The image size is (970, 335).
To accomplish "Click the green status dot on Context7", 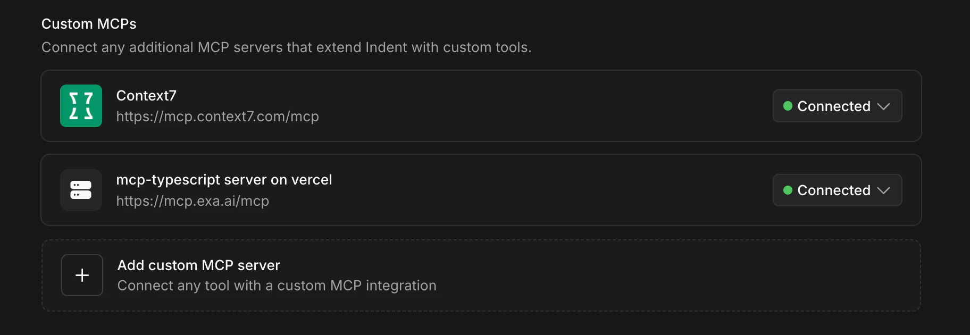I will (788, 106).
